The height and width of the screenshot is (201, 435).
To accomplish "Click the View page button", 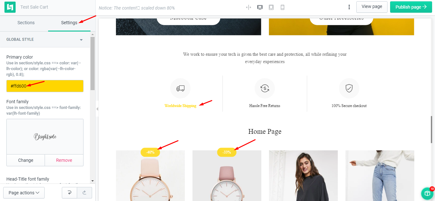I will [x=372, y=7].
